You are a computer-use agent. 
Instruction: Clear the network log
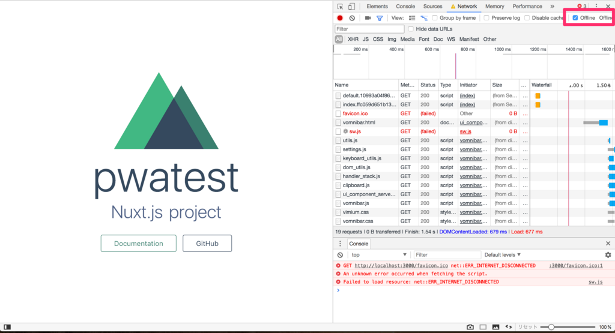352,18
